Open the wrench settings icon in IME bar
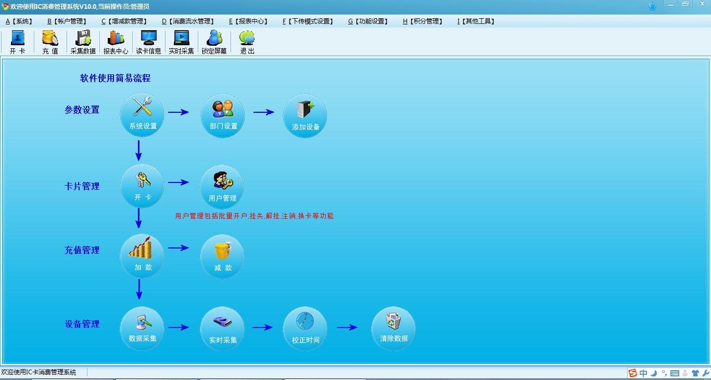Viewport: 711px width, 380px height. pyautogui.click(x=706, y=373)
